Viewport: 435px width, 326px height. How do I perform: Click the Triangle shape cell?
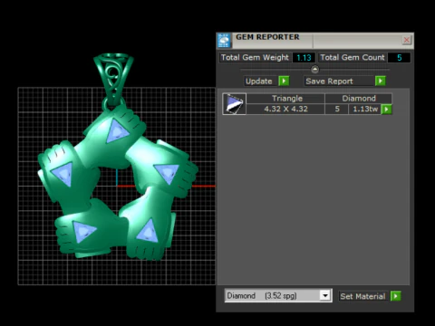[x=285, y=99]
